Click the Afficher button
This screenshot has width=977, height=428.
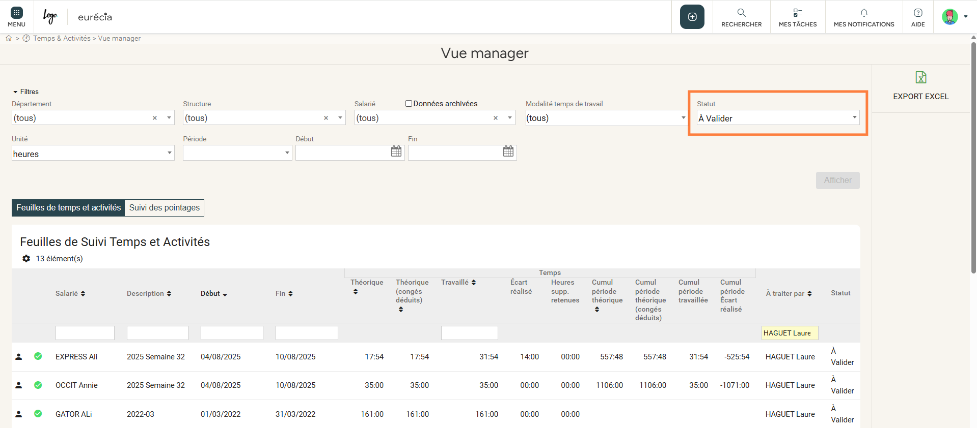(837, 180)
